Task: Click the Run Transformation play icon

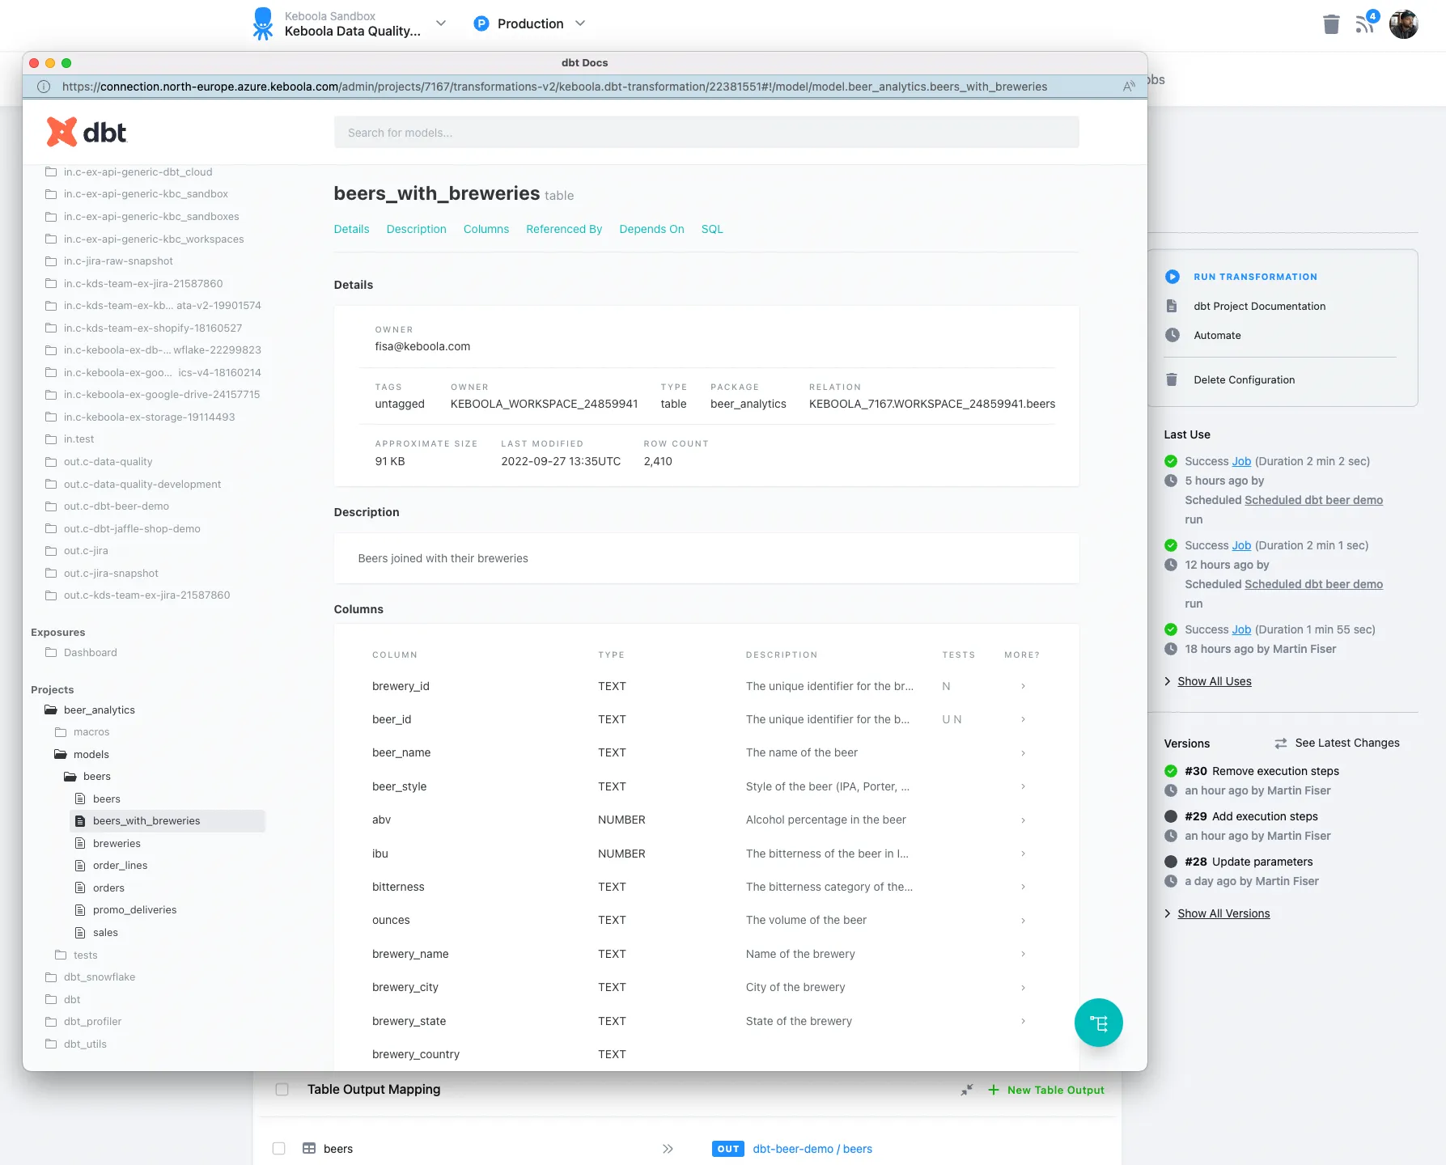Action: (x=1172, y=277)
